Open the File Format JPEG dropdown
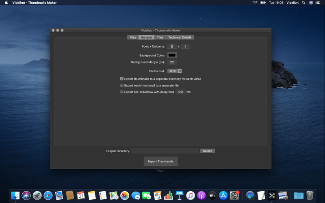325x203 pixels. [x=175, y=71]
